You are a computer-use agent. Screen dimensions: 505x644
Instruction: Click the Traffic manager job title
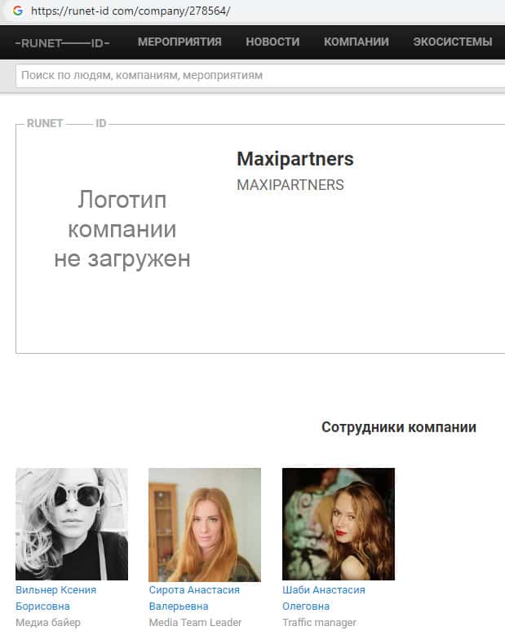point(319,623)
